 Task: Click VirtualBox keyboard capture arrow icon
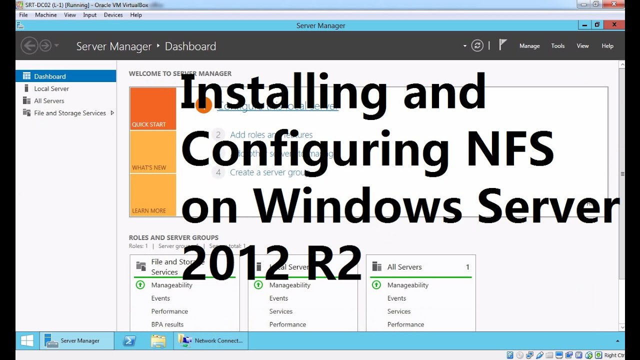click(598, 355)
